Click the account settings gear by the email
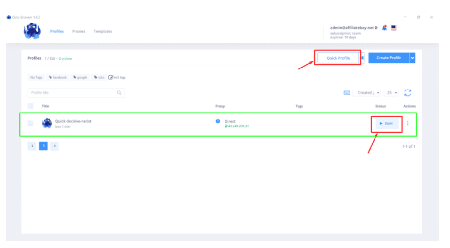The image size is (450, 248). [x=376, y=28]
